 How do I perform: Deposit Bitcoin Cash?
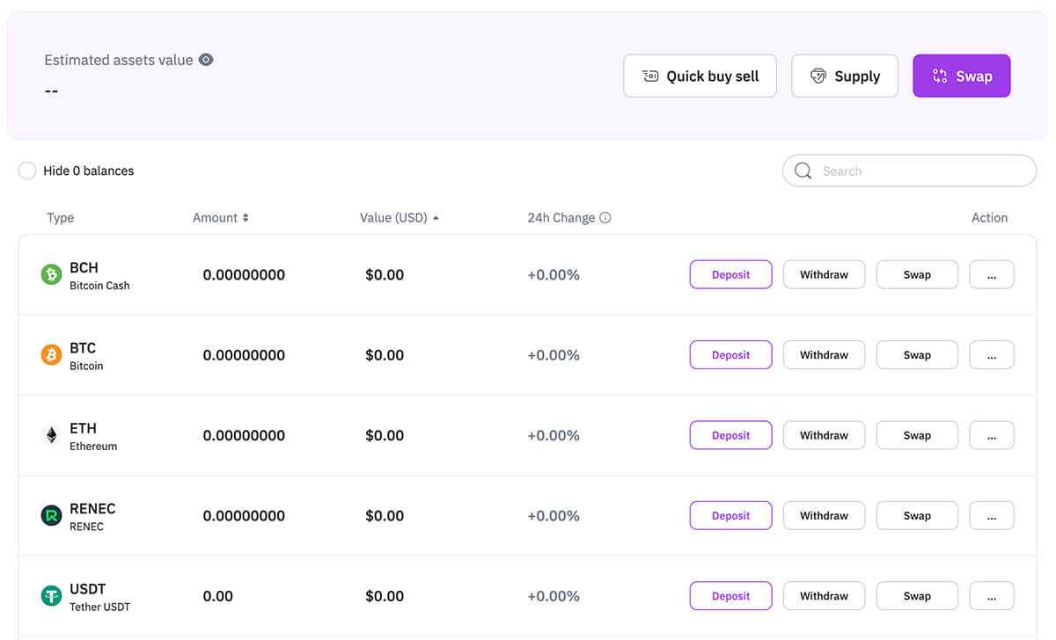pos(730,274)
